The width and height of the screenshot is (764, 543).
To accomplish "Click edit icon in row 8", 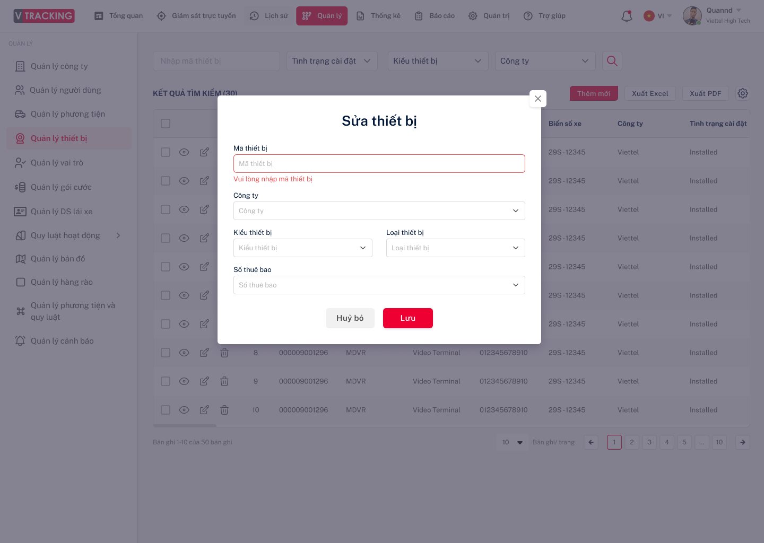I will (x=204, y=353).
